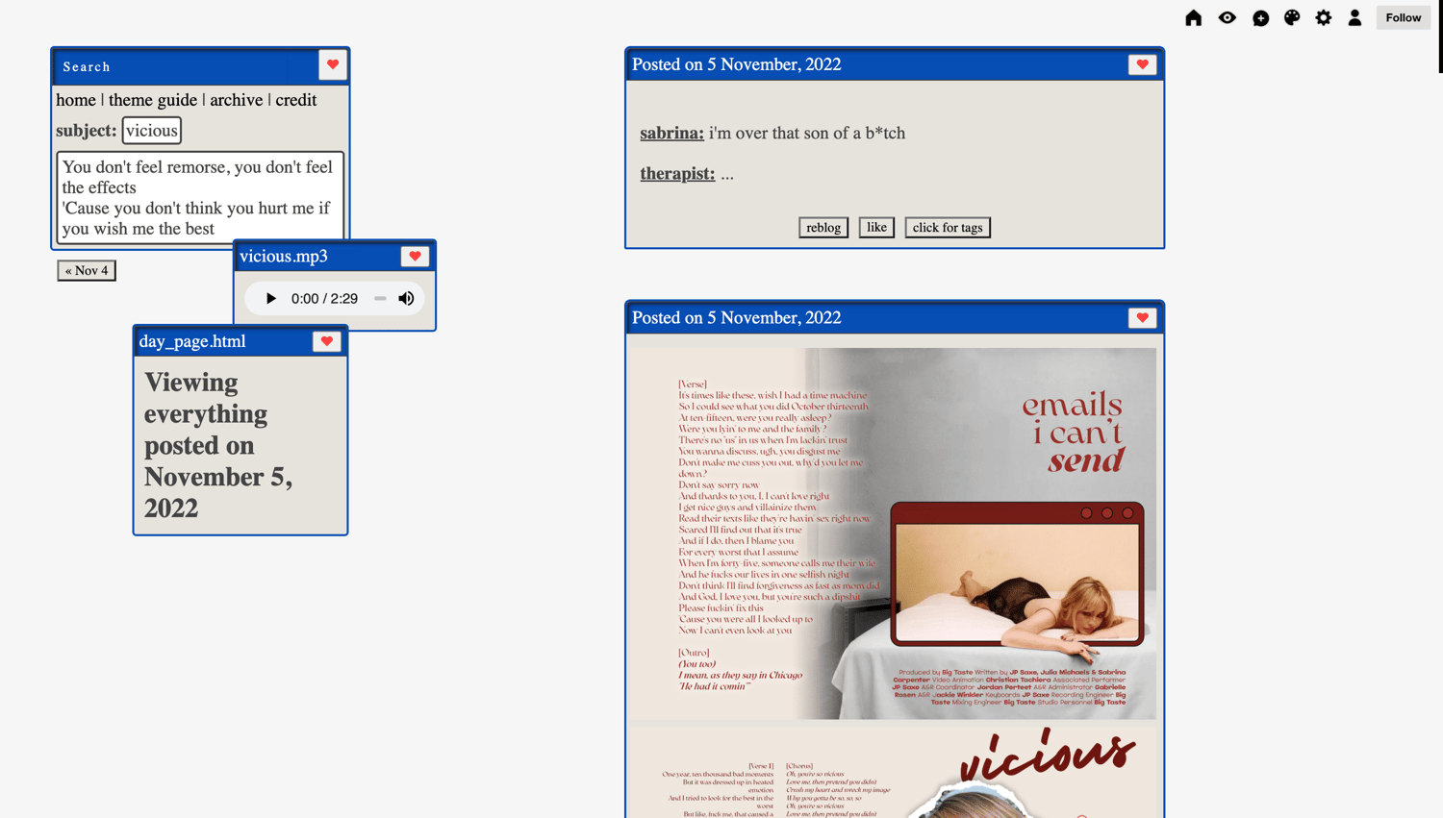
Task: Click heart on the emails i can't send post
Action: coord(1142,318)
